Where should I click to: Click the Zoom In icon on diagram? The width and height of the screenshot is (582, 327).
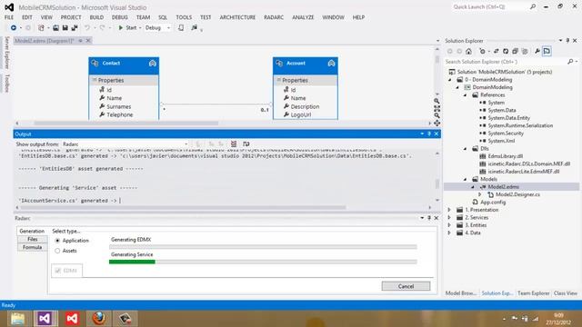coord(436,101)
